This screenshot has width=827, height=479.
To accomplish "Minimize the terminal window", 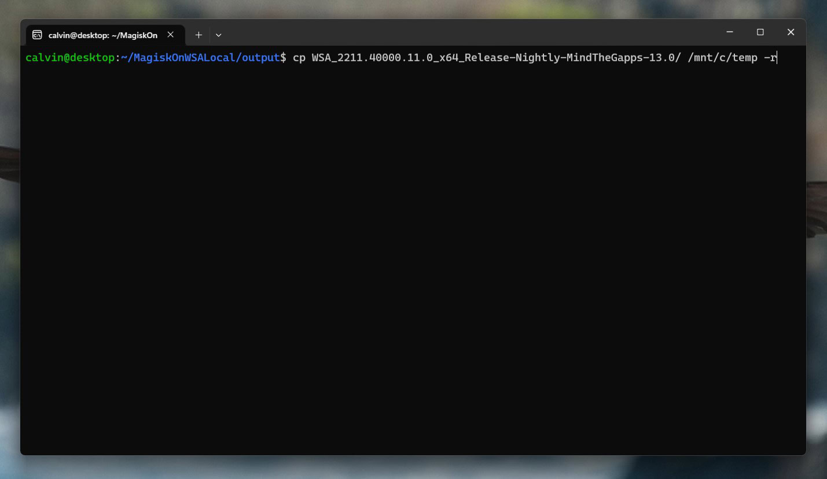I will [730, 32].
